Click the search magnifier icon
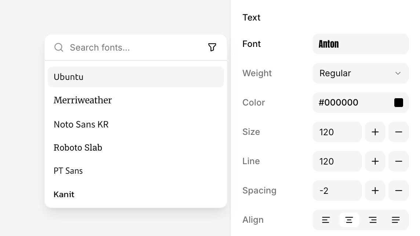 point(59,47)
